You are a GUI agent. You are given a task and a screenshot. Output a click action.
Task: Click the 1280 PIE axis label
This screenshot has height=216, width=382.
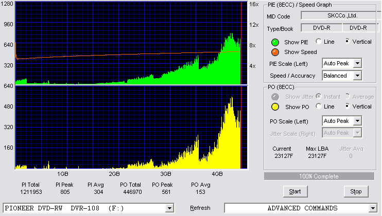7,4
